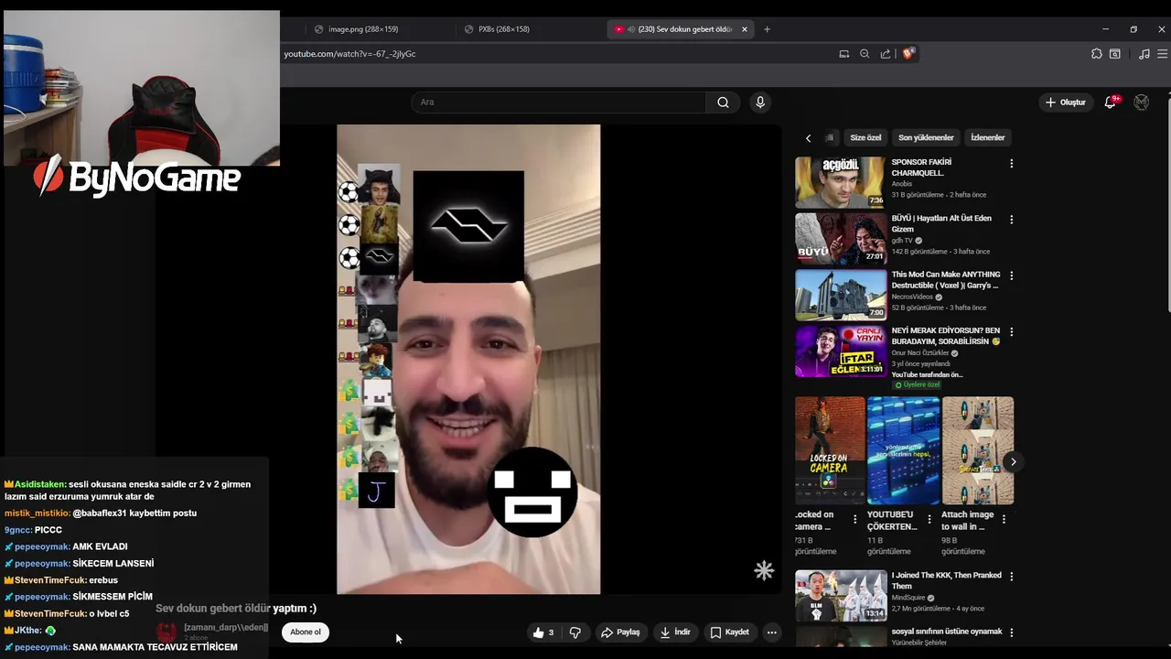Dislike the video with thumbs down

click(x=575, y=632)
